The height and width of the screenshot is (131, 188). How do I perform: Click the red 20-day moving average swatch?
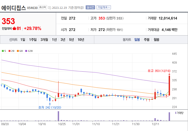(10, 51)
